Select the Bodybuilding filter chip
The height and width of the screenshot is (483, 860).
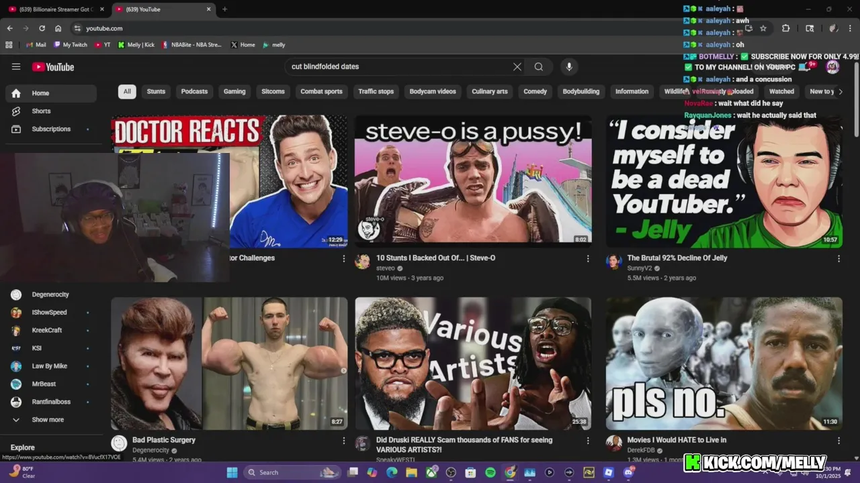[581, 91]
